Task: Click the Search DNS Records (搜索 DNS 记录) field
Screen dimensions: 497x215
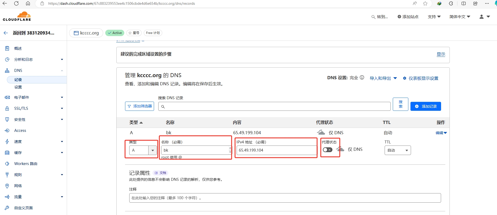Action: 274,106
